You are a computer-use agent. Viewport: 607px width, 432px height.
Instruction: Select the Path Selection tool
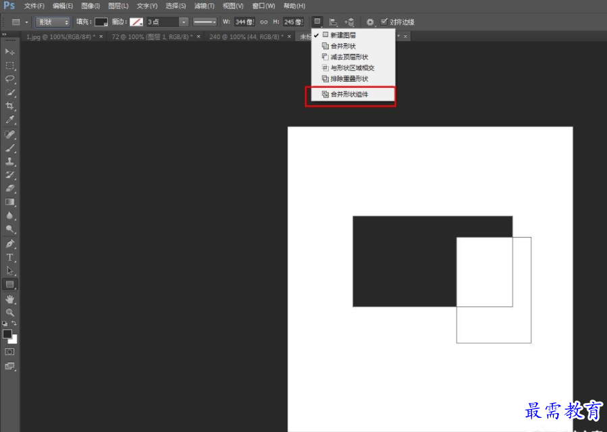point(10,271)
